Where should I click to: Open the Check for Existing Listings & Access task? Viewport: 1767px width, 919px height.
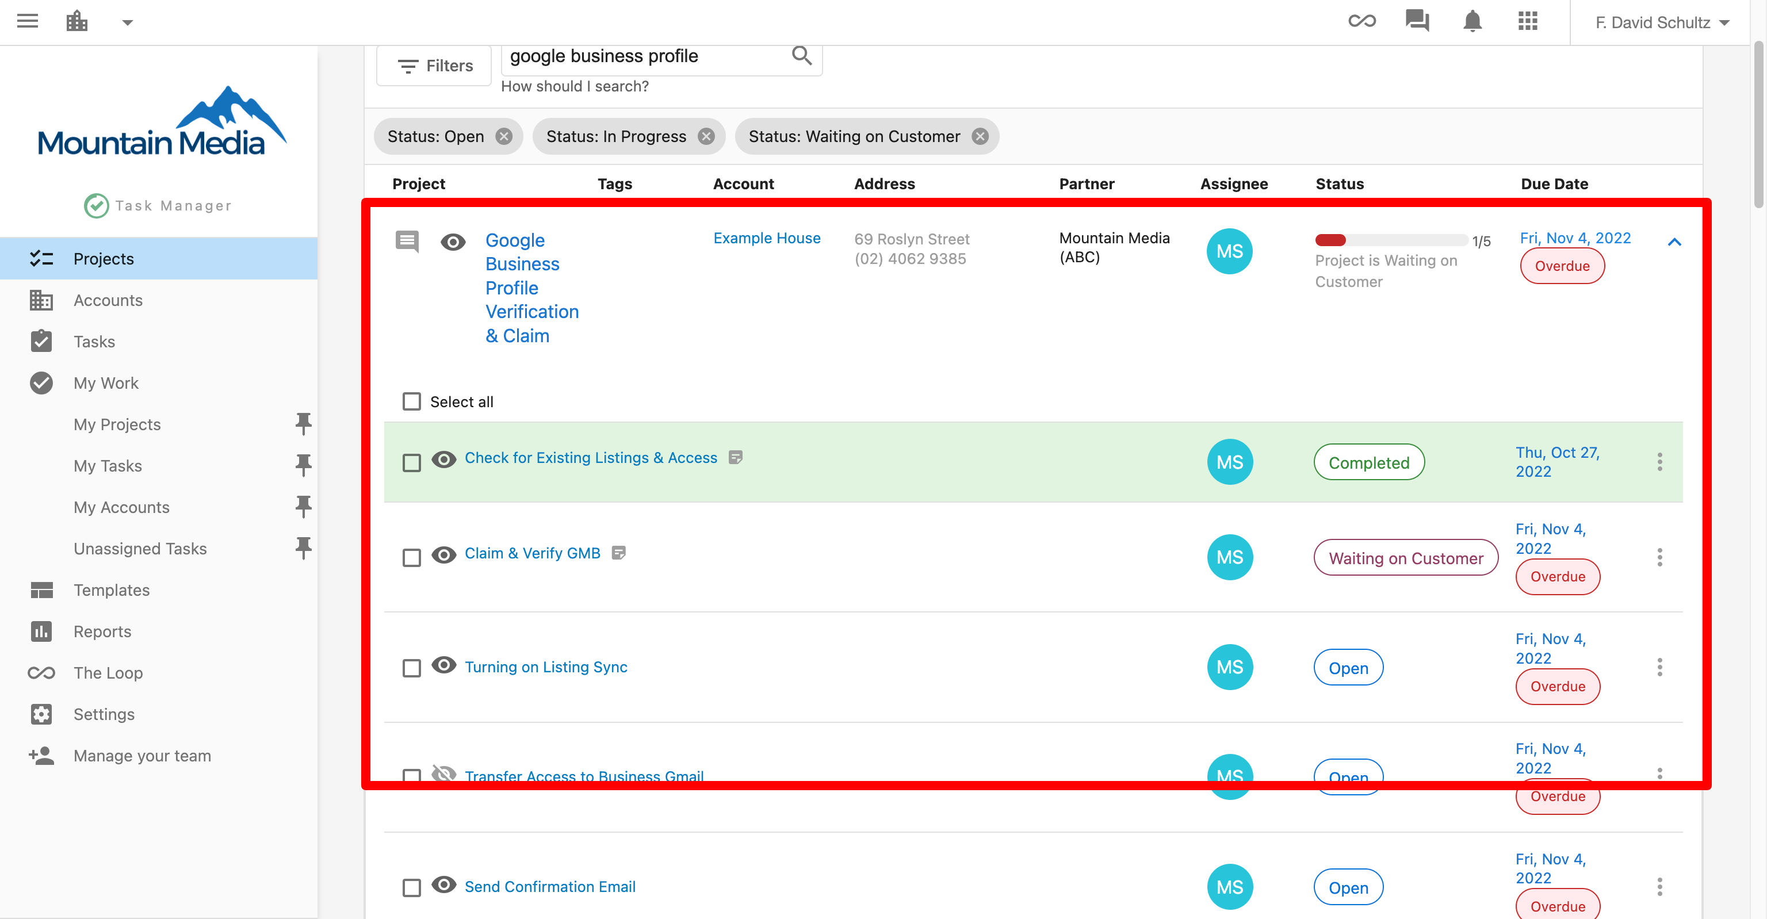[x=591, y=457]
